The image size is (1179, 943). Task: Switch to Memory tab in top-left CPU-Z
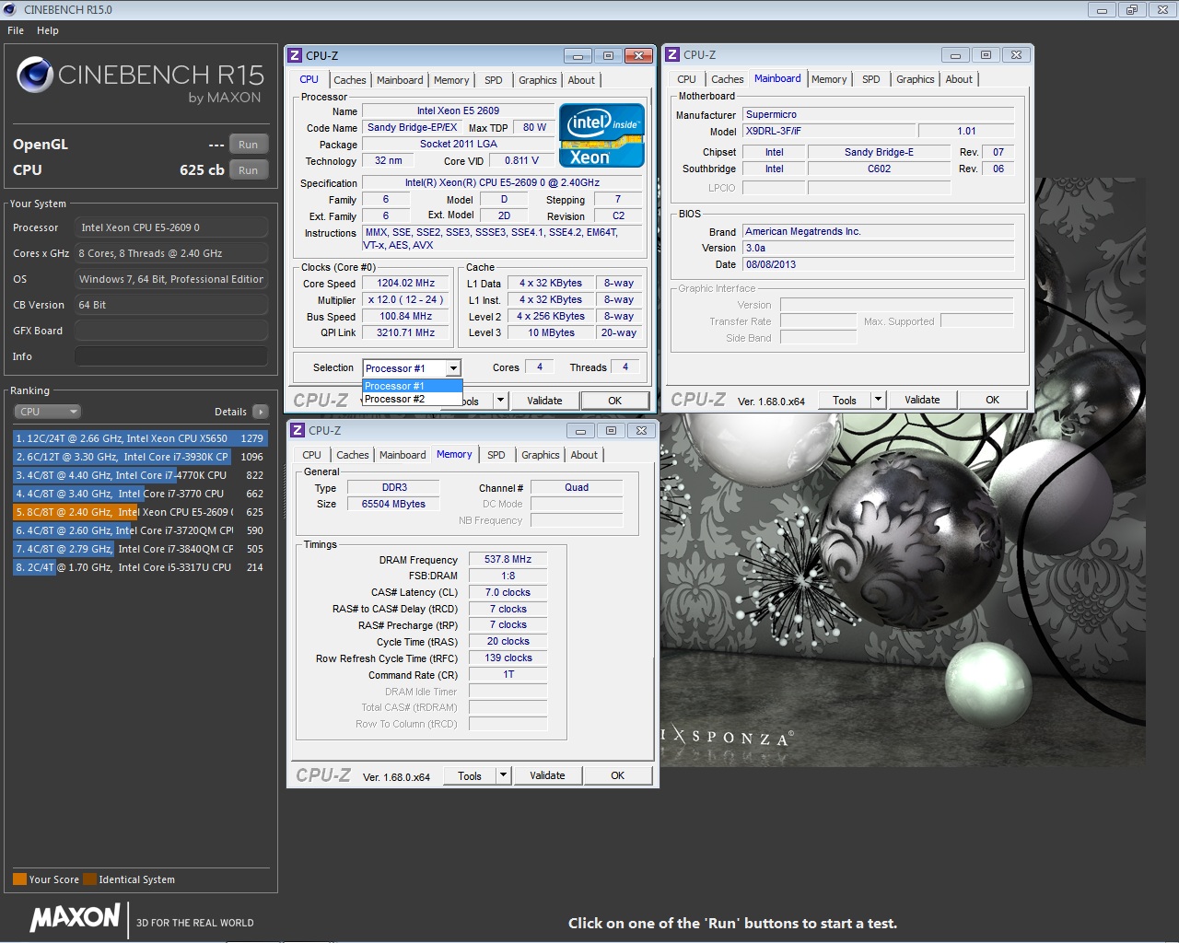click(x=451, y=80)
